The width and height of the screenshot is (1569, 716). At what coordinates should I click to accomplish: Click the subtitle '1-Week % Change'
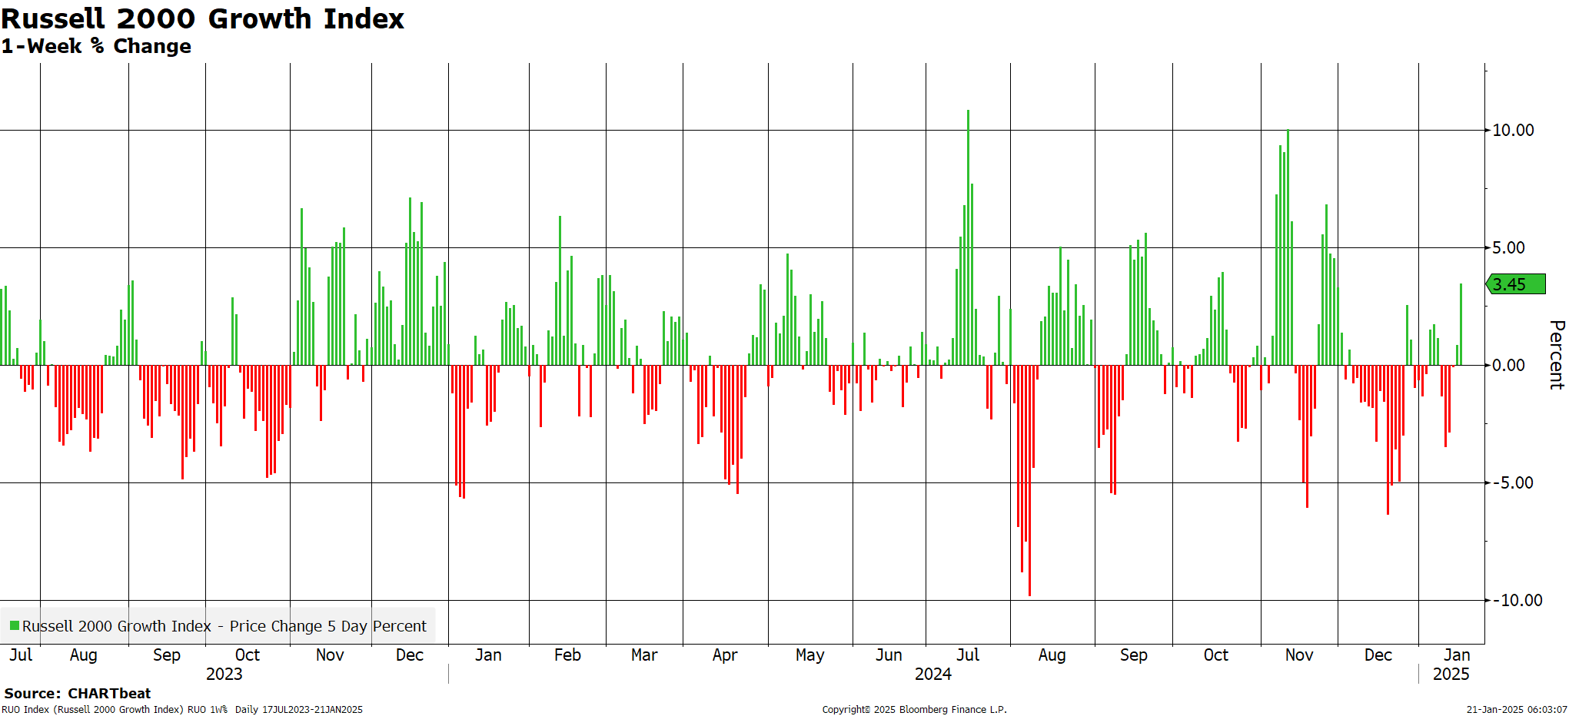pyautogui.click(x=96, y=46)
